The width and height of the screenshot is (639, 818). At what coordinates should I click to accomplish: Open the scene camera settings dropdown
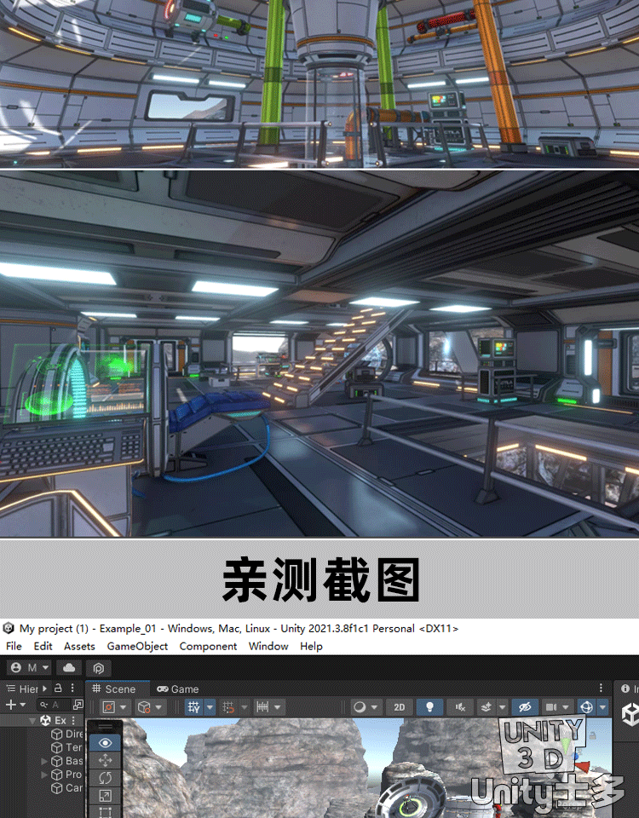556,707
